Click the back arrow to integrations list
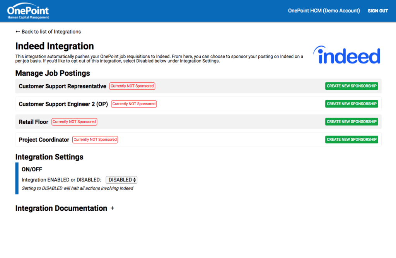This screenshot has width=396, height=258. tap(18, 32)
